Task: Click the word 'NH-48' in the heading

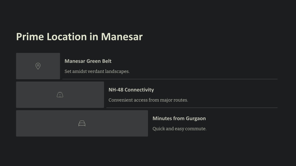Action: click(x=116, y=90)
